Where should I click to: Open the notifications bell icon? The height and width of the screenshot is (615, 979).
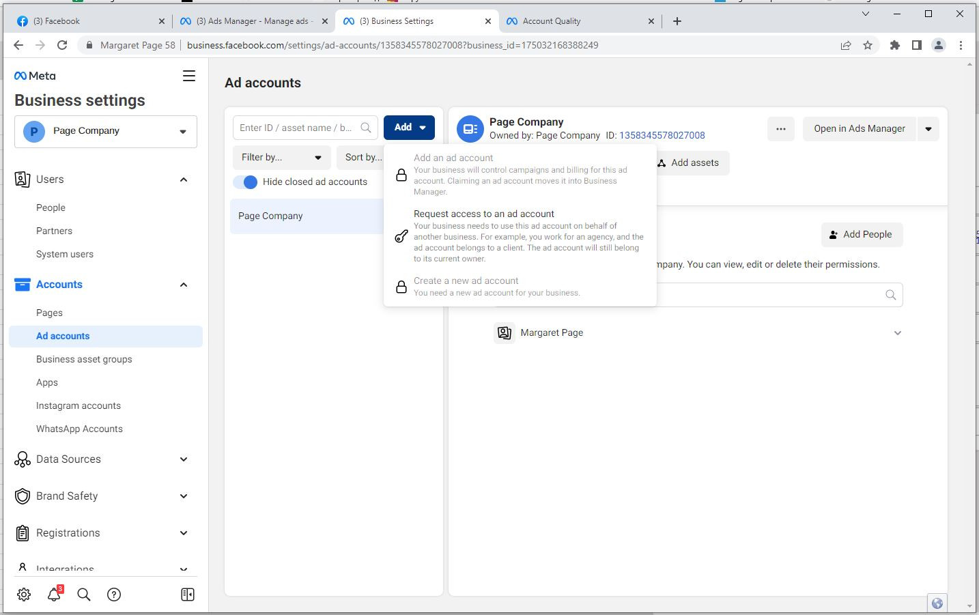click(x=54, y=595)
